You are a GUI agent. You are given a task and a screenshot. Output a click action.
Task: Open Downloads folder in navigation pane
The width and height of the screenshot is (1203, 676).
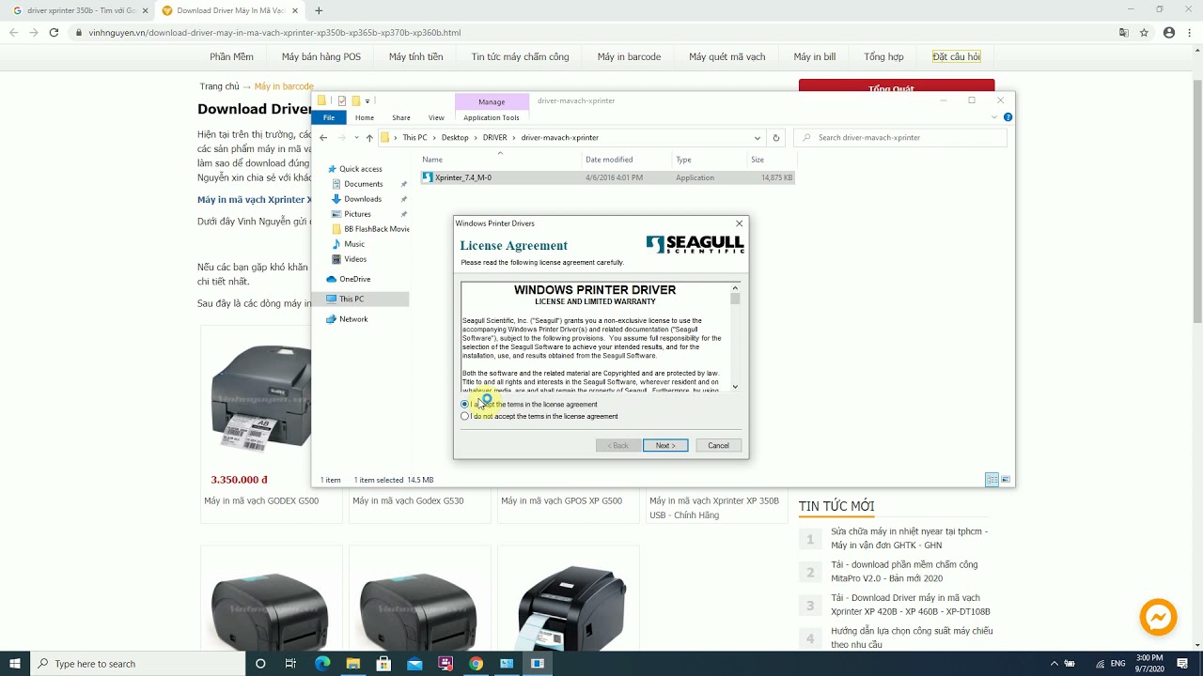(x=363, y=199)
